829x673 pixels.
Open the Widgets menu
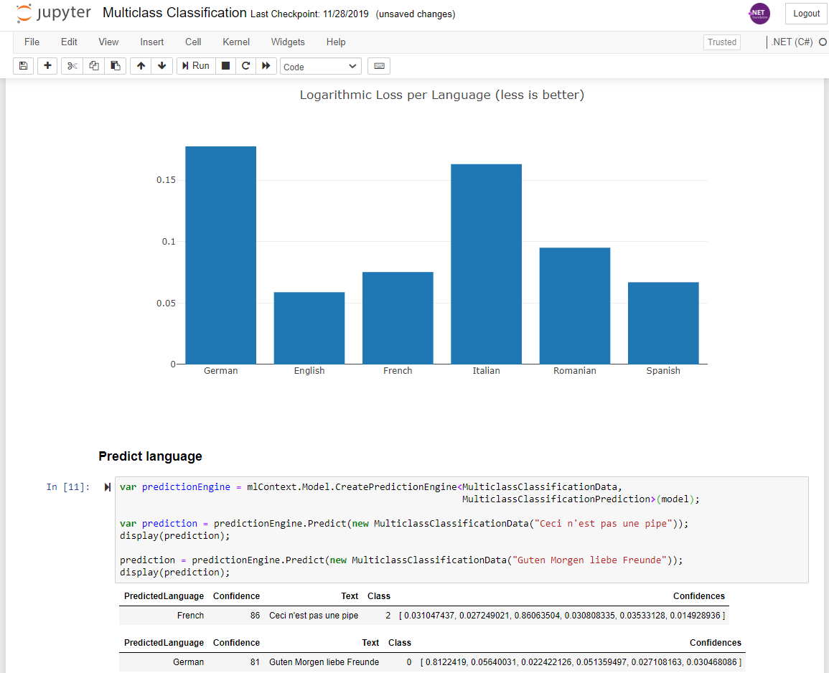[x=288, y=42]
